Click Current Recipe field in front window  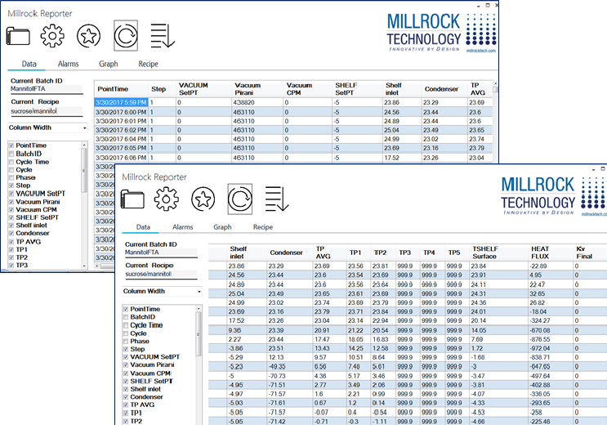[161, 275]
